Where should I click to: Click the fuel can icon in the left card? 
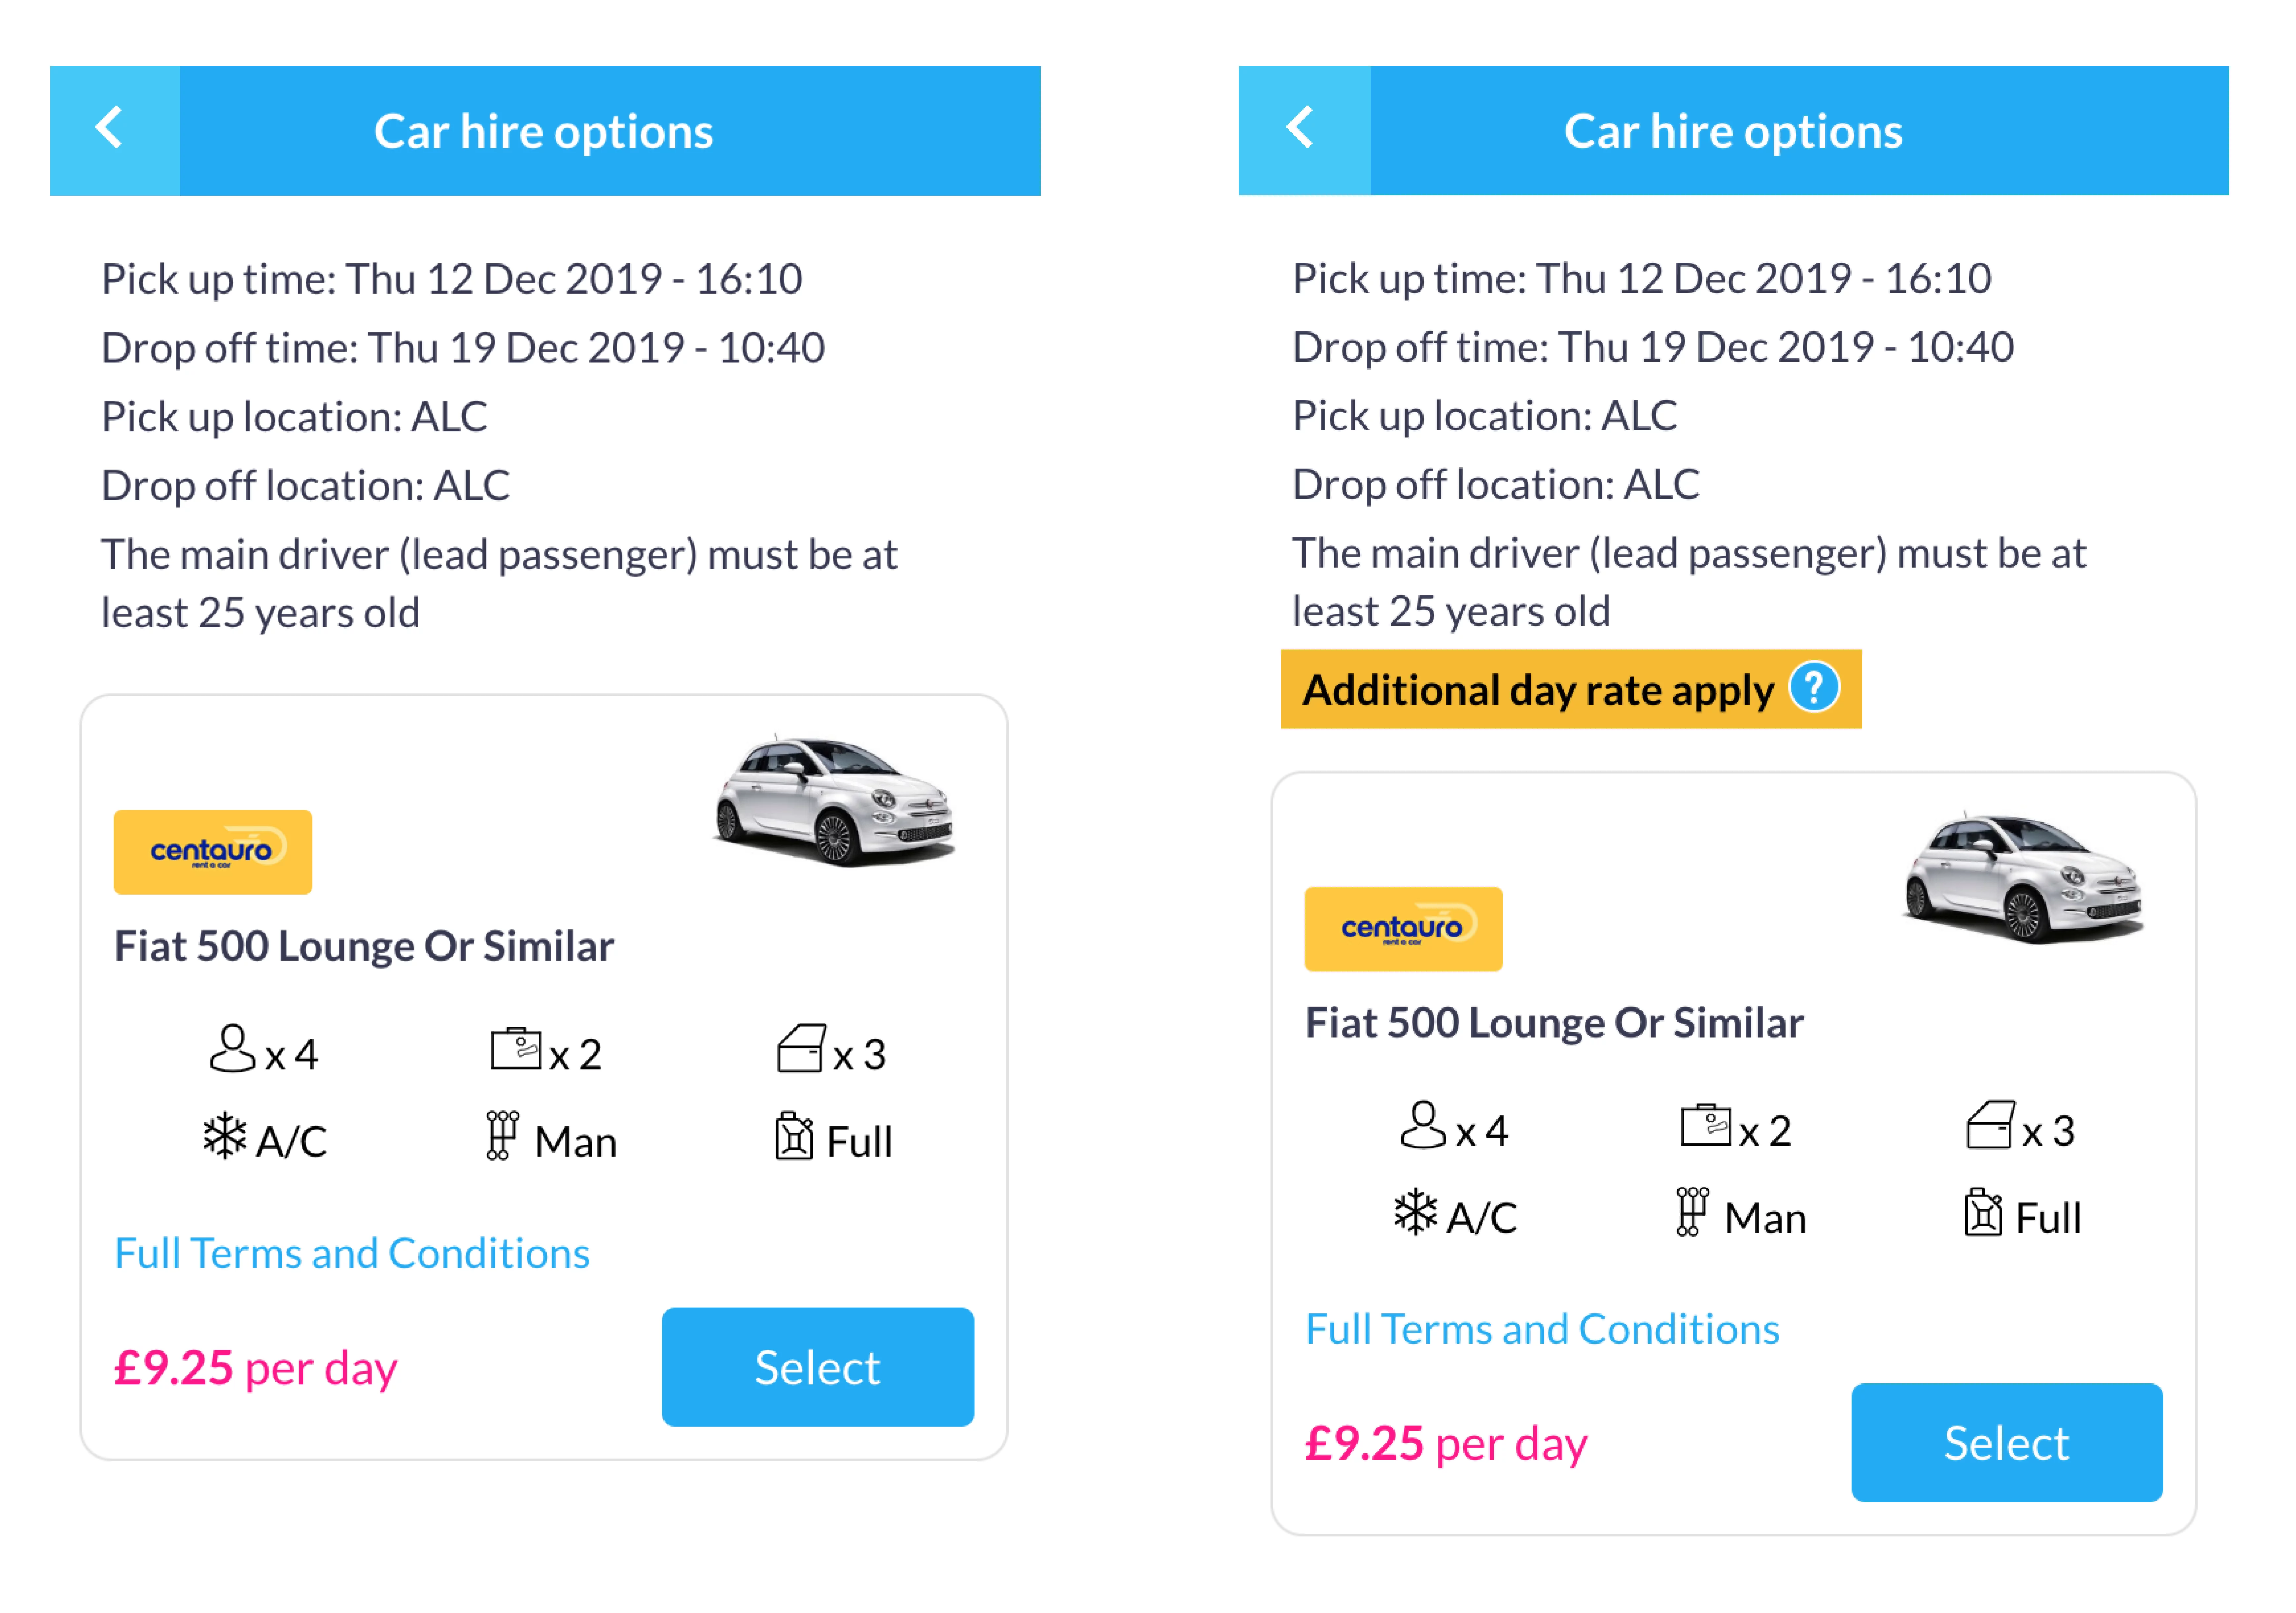tap(794, 1137)
